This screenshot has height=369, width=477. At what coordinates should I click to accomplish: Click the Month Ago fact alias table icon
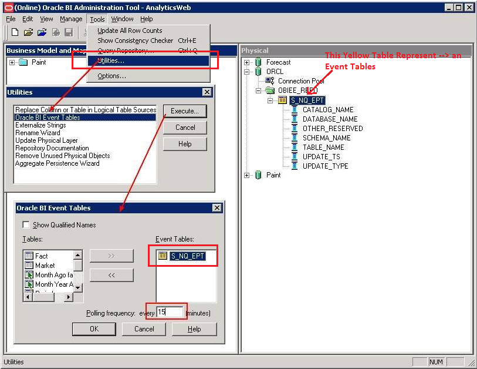(29, 274)
